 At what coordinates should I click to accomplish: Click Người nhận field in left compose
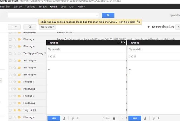pyautogui.click(x=86, y=49)
